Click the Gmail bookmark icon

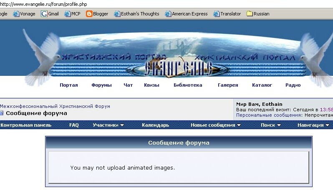44,14
